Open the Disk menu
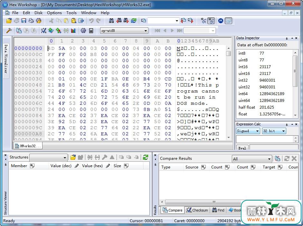The width and height of the screenshot is (303, 226). pyautogui.click(x=38, y=13)
